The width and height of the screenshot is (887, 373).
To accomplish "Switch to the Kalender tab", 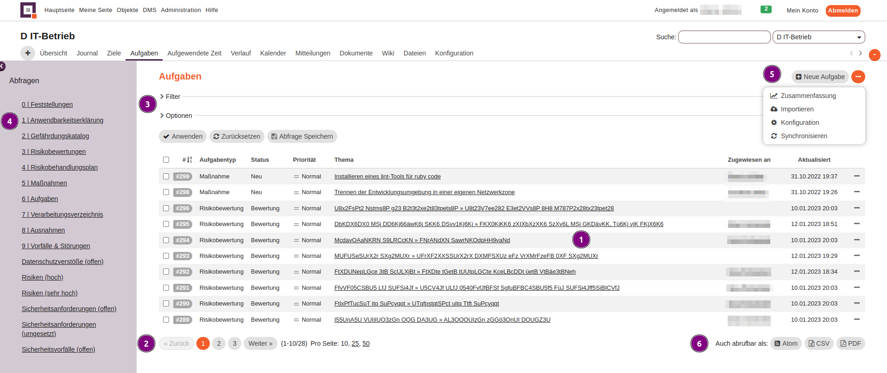I will pos(273,53).
